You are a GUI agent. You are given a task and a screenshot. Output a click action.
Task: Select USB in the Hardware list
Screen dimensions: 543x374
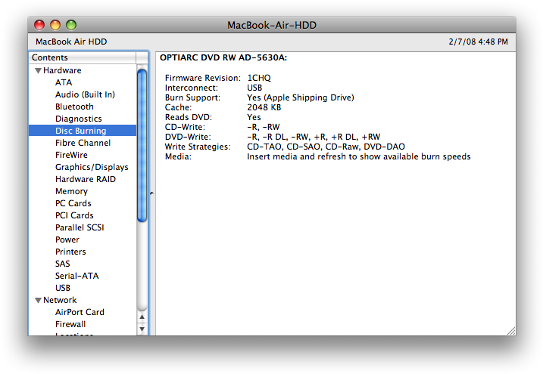tap(63, 288)
